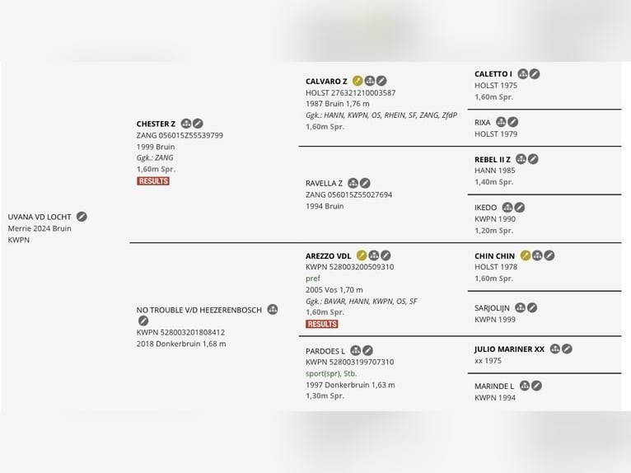Click the edit pencil icon beside CALETTO I
This screenshot has height=473, width=631.
click(535, 73)
